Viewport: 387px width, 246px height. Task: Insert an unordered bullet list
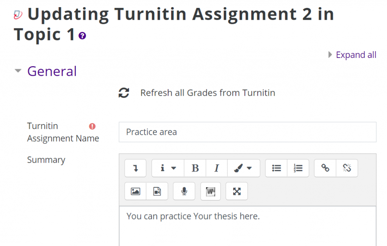coord(277,168)
